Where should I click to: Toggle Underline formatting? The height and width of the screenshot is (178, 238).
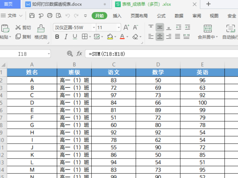(x=75, y=37)
